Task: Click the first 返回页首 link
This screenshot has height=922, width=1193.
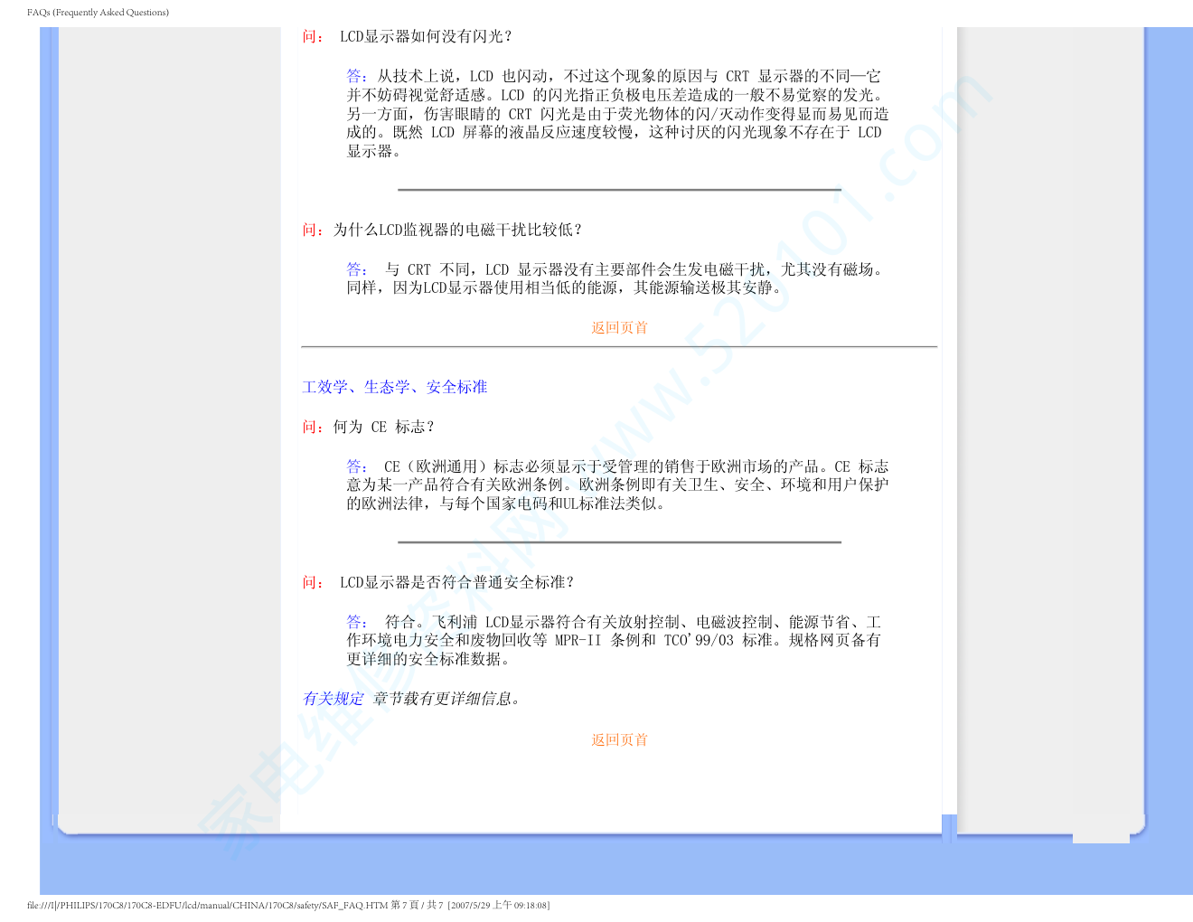Action: tap(619, 327)
